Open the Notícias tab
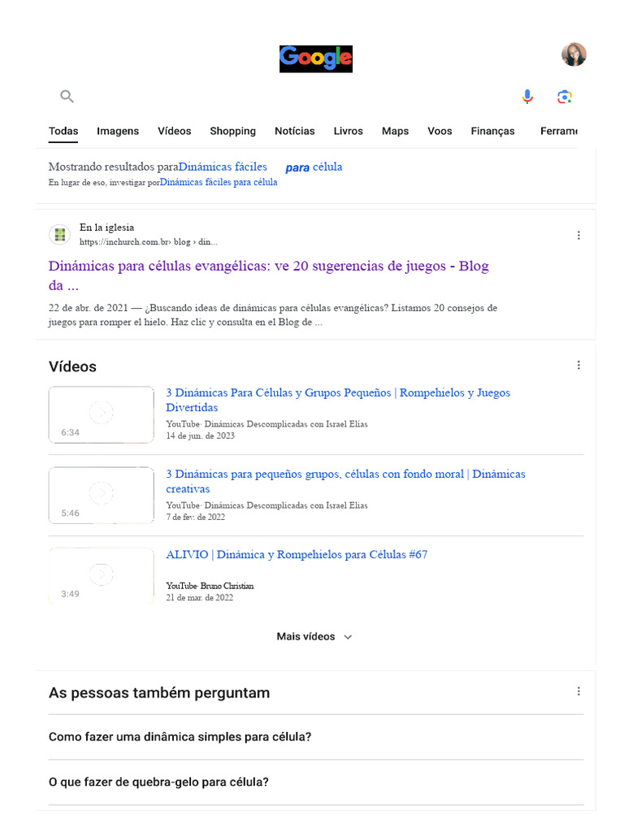Image resolution: width=624 pixels, height=832 pixels. coord(294,131)
